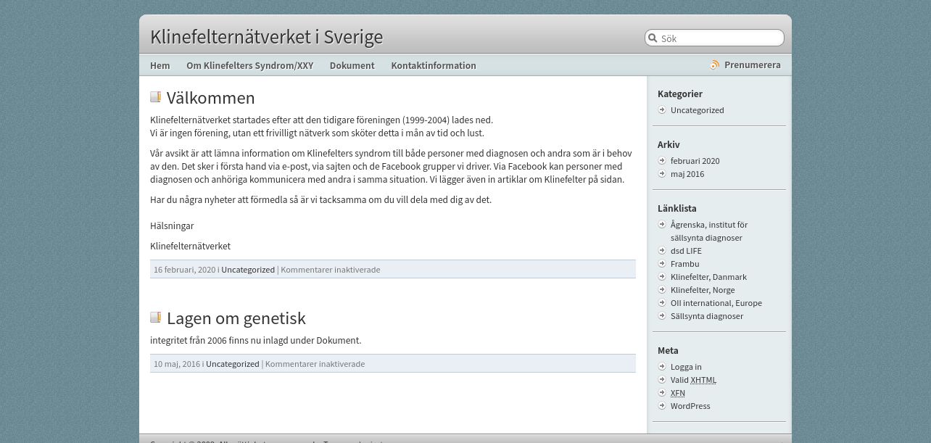Click 'Kommentarer inaktiverade' under Lagen om genetisk
Screen dimensions: 931x443
[315, 364]
